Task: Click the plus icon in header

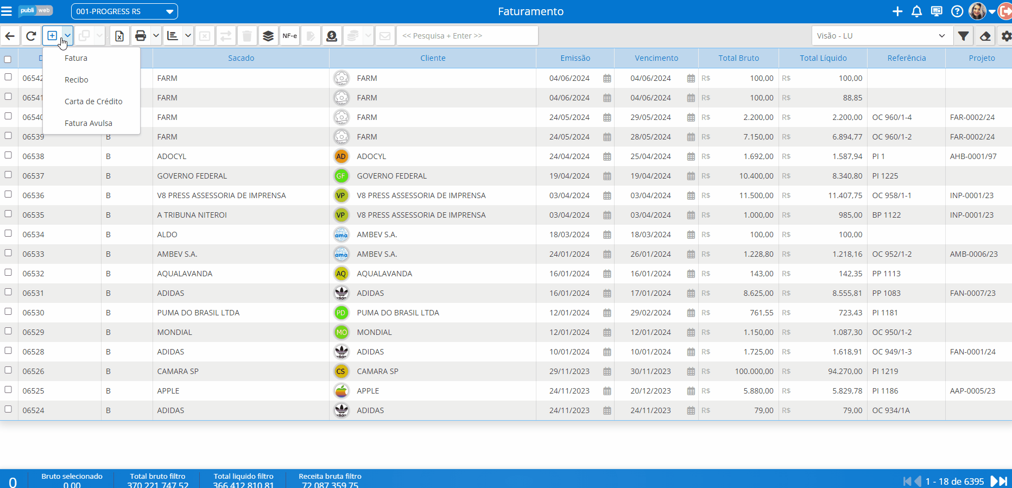Action: click(897, 11)
